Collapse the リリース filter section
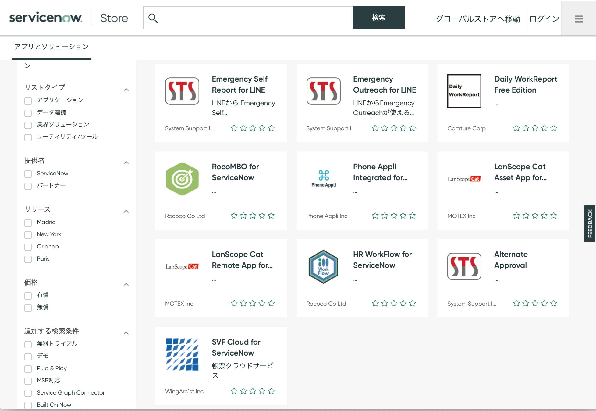This screenshot has height=411, width=596. 126,211
